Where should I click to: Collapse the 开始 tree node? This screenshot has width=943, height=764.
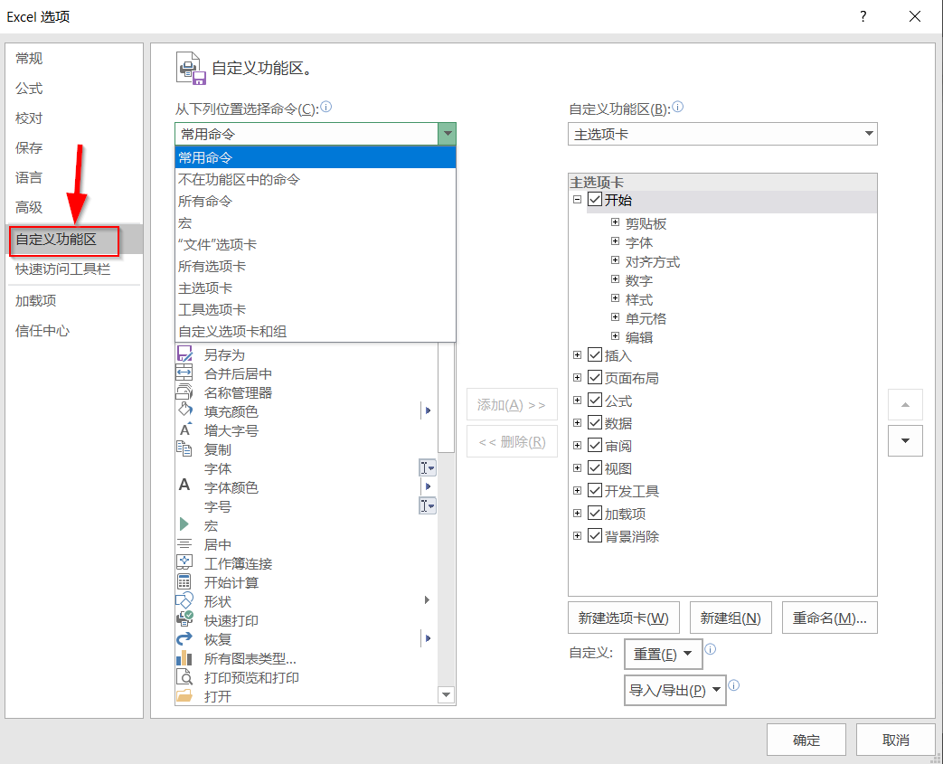[x=578, y=199]
